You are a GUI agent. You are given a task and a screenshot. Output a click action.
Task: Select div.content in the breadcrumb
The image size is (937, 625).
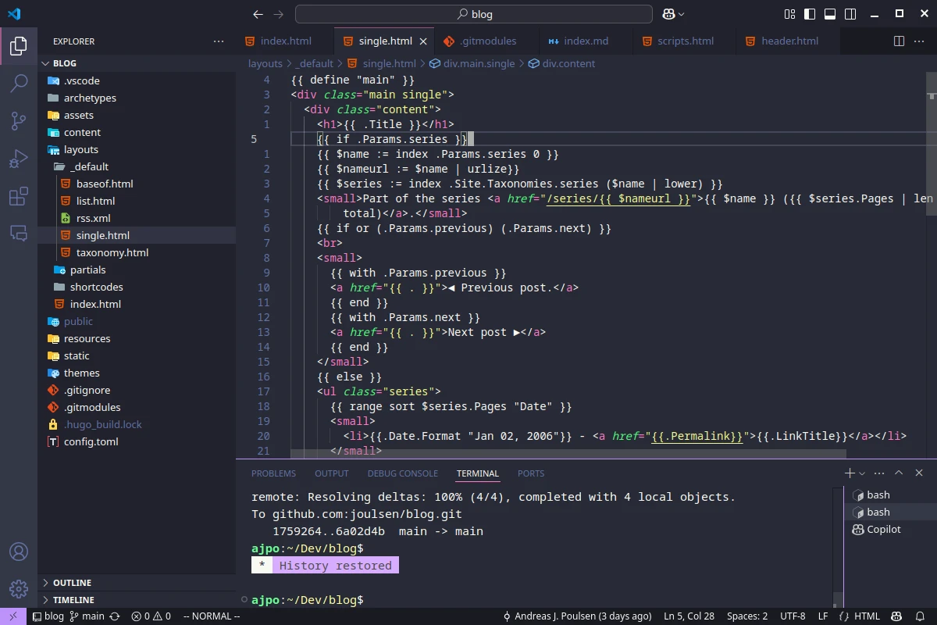(561, 63)
